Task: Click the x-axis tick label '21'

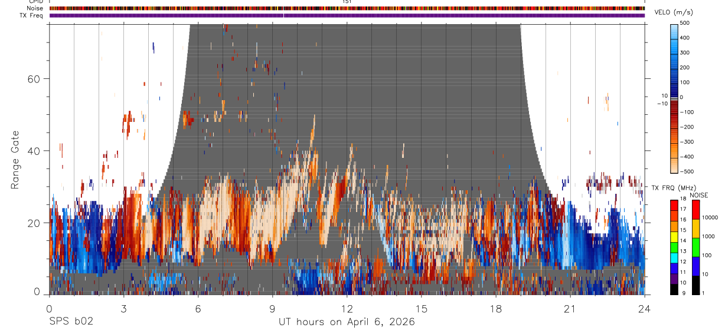Action: 570,309
